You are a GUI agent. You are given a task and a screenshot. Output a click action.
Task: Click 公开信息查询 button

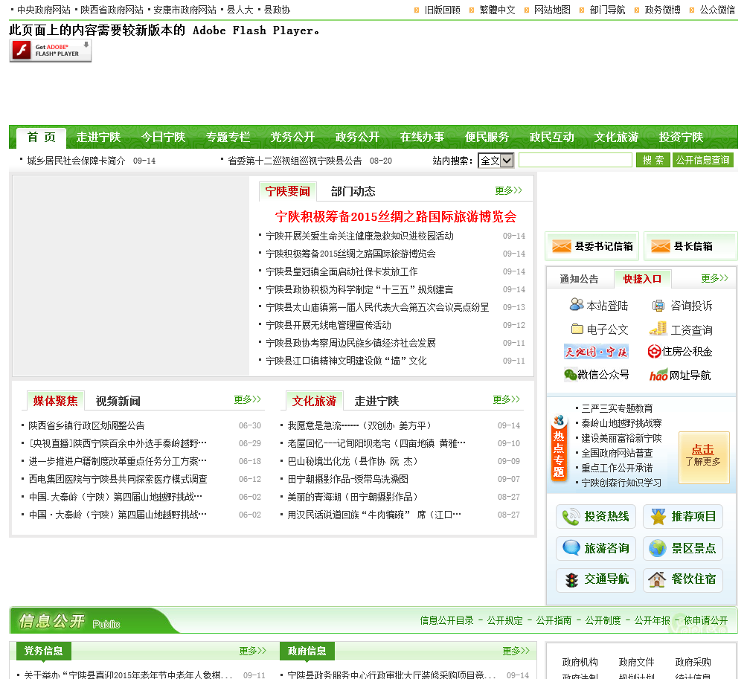point(702,160)
